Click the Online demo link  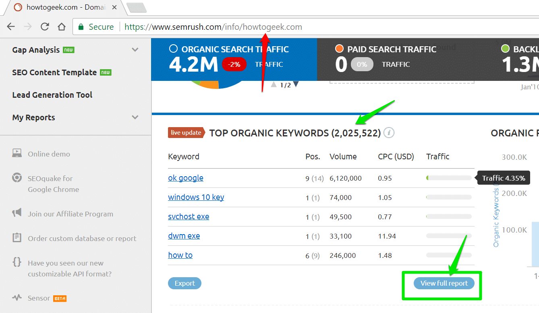(x=49, y=154)
